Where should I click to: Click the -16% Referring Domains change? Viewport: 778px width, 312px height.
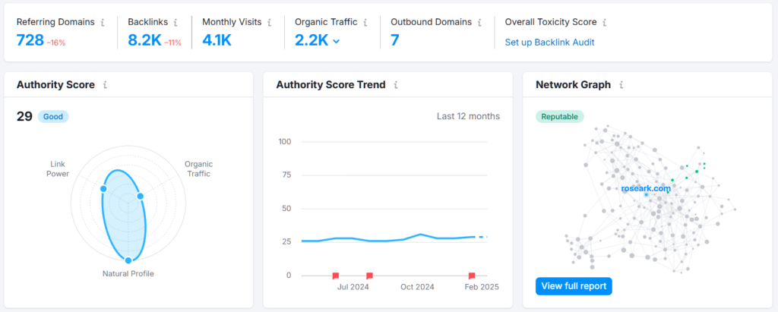(x=56, y=43)
